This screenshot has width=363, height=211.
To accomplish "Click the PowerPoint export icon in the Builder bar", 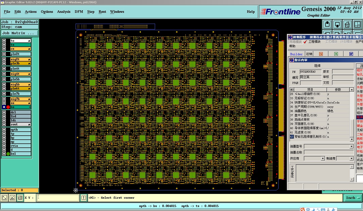I will [x=321, y=54].
